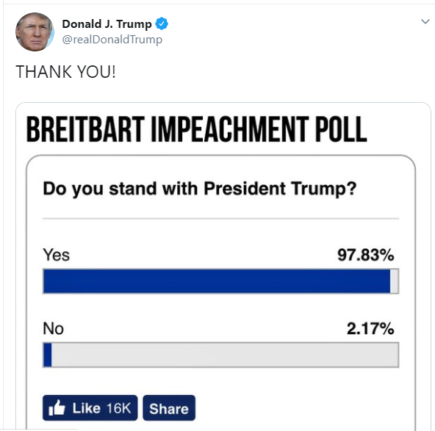Select the Yes poll option label
435x431 pixels.
[56, 255]
